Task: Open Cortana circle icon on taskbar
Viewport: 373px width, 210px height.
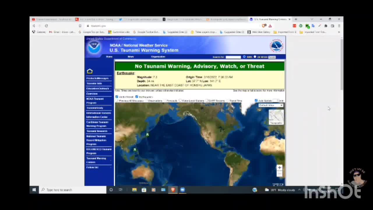Action: tap(111, 190)
